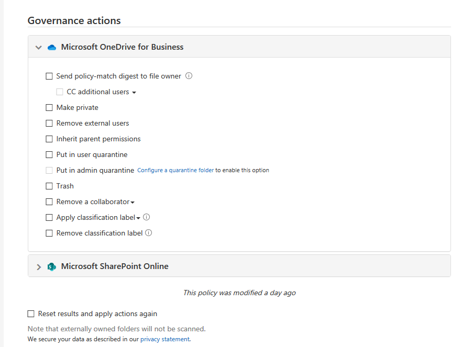The width and height of the screenshot is (462, 347).
Task: Click the OneDrive for Business cloud icon
Action: 52,48
